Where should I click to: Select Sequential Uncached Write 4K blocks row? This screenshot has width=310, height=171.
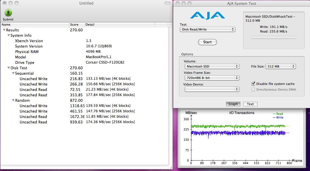pyautogui.click(x=84, y=79)
